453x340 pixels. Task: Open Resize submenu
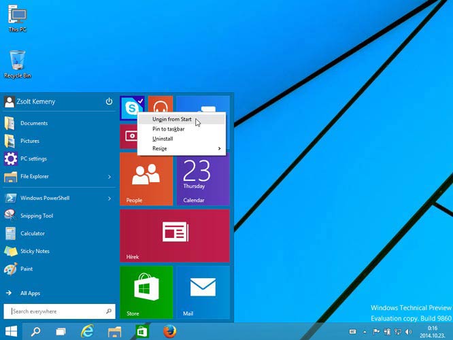(x=181, y=148)
